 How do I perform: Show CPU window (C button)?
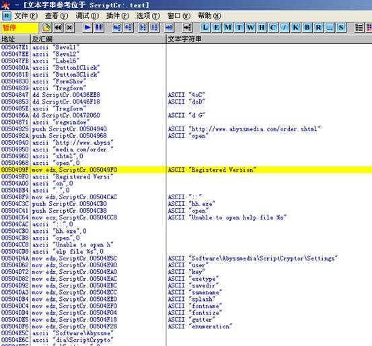pos(273,28)
